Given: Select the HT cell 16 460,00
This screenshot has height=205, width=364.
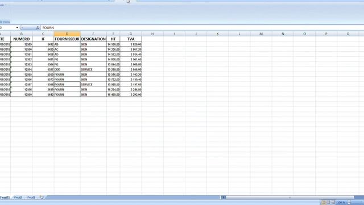Looking at the screenshot, I should 113,95.
